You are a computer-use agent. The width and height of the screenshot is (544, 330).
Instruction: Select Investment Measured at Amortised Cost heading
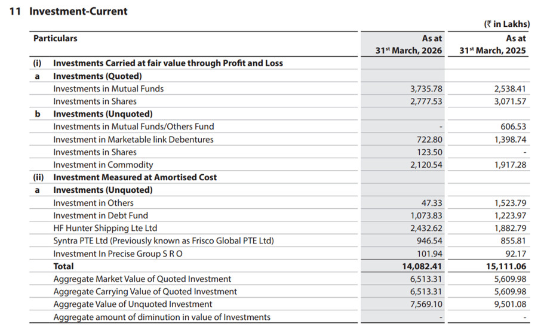[x=135, y=177]
